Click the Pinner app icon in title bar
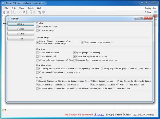The width and height of the screenshot is (160, 119). [x=3, y=3]
